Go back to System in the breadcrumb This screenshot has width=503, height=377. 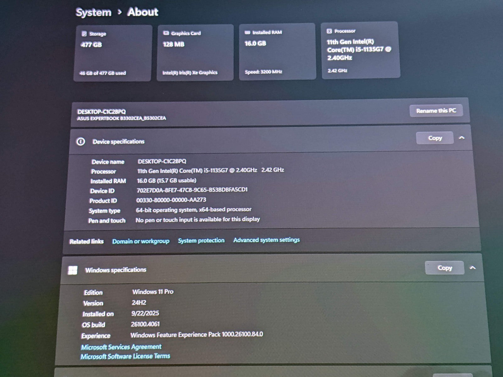[x=93, y=13]
